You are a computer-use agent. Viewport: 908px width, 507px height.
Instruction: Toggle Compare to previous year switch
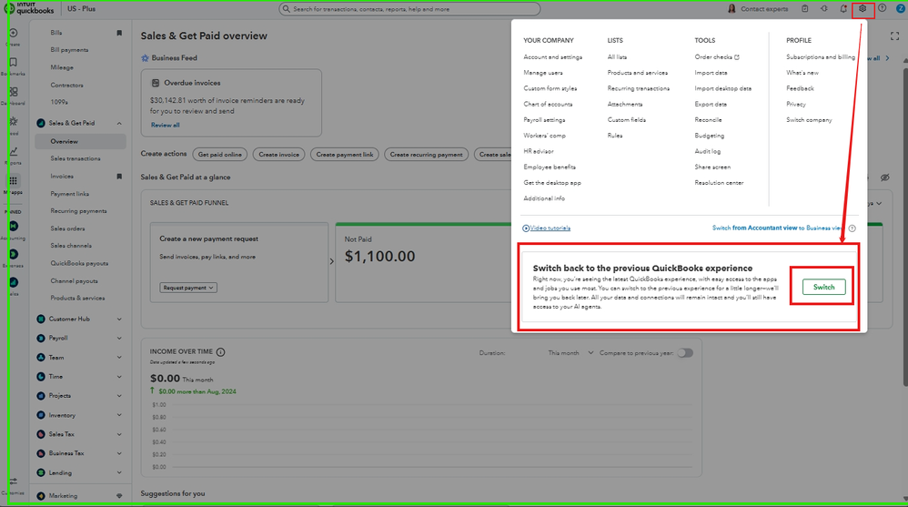click(x=685, y=353)
